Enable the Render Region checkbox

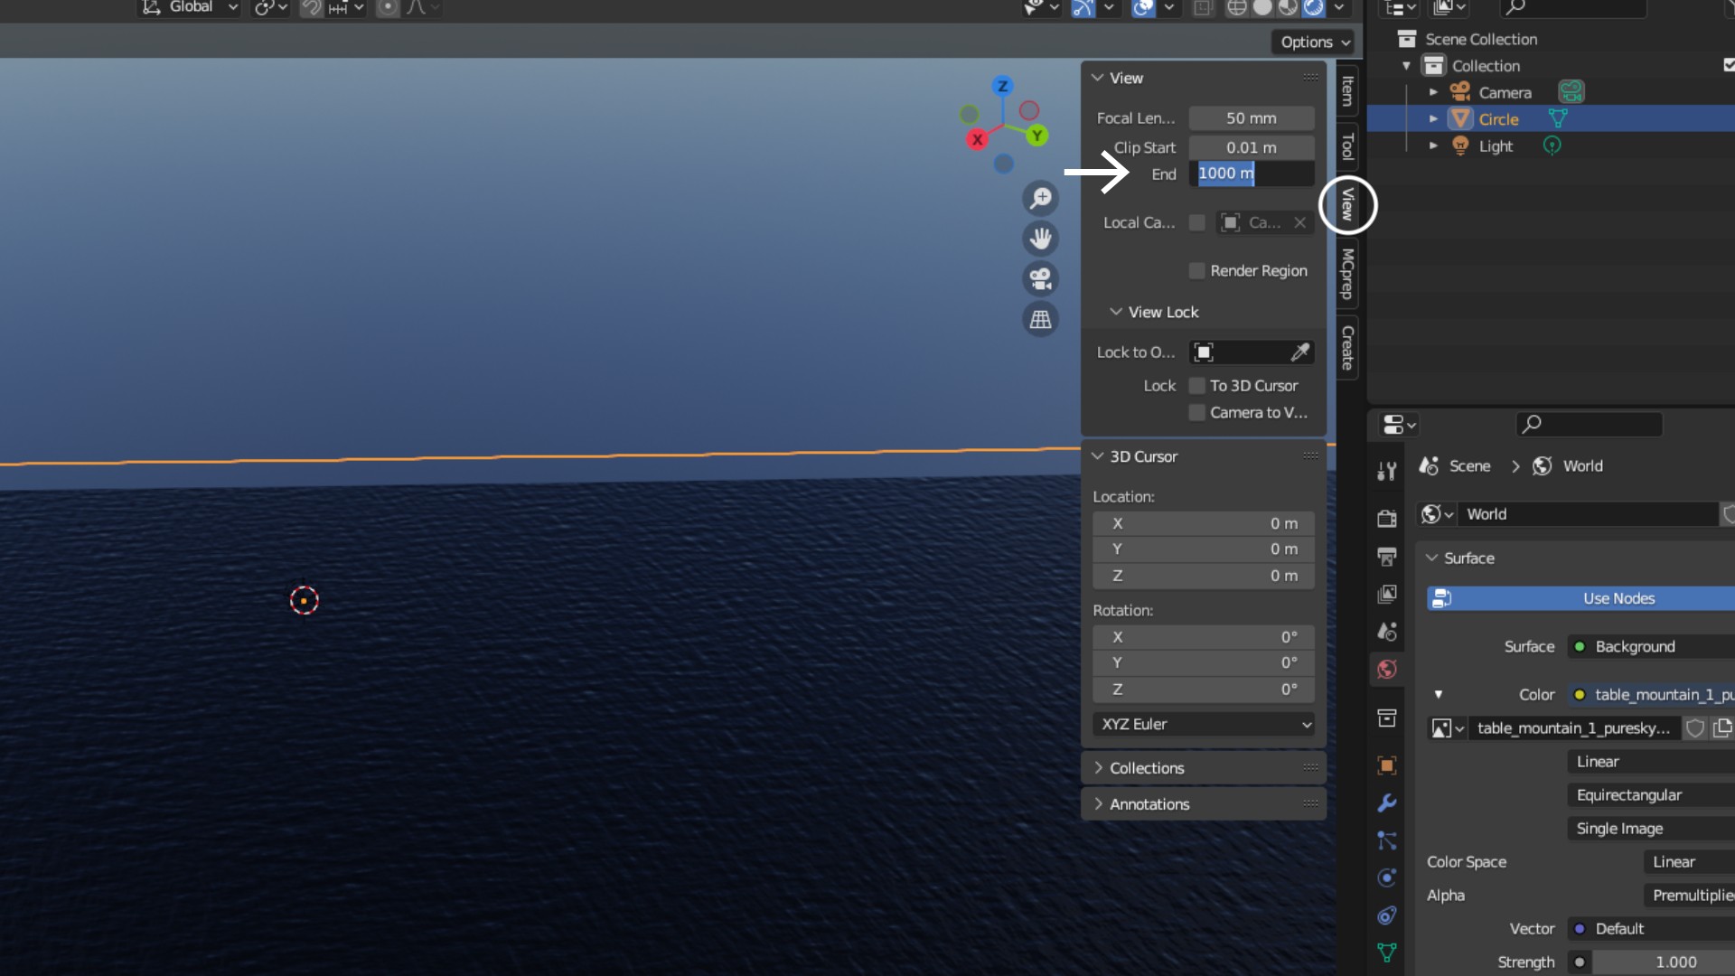[x=1197, y=271]
